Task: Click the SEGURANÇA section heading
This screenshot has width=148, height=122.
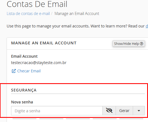Action: click(24, 90)
